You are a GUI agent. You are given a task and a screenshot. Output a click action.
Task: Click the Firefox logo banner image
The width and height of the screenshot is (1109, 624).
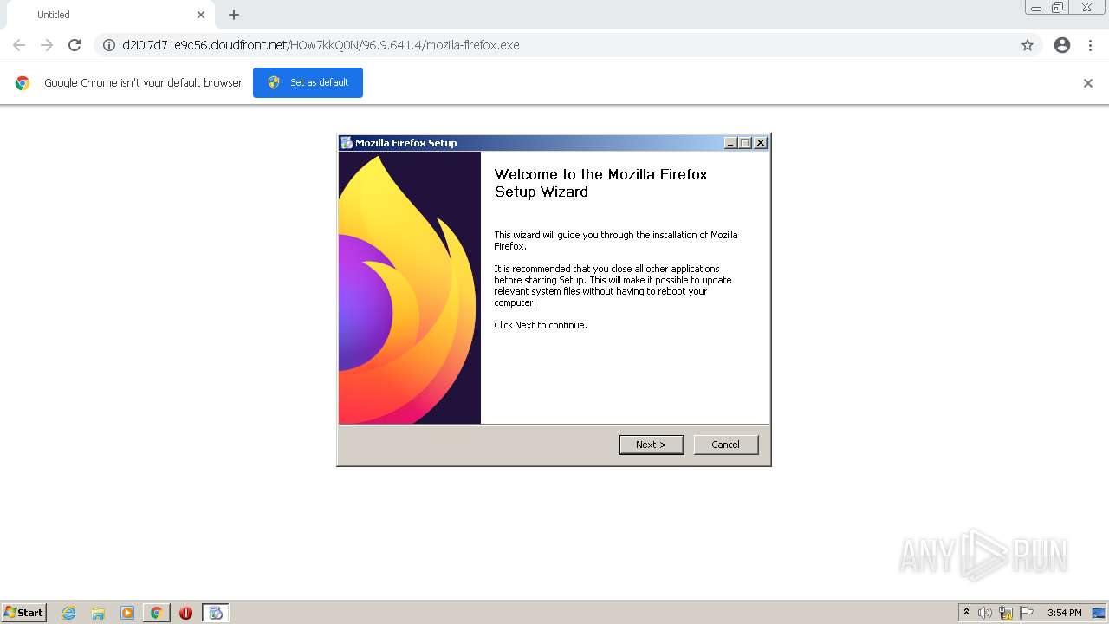[410, 288]
